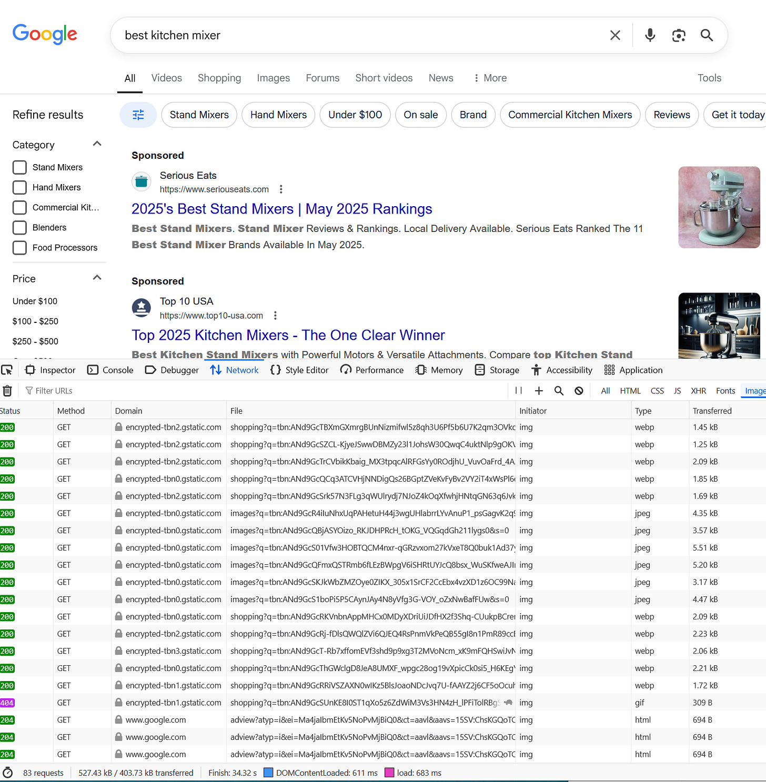Screen dimensions: 766x782
Task: Open 2025's Best Stand Mixers ad link
Action: [281, 209]
